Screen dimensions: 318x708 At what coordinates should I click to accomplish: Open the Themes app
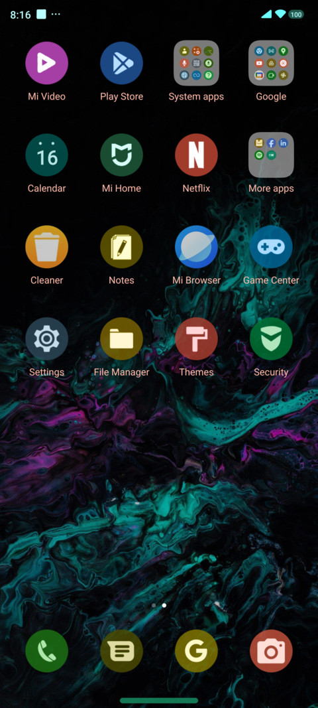point(196,338)
